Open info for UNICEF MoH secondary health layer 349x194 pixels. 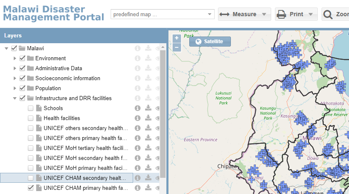[x=138, y=158]
